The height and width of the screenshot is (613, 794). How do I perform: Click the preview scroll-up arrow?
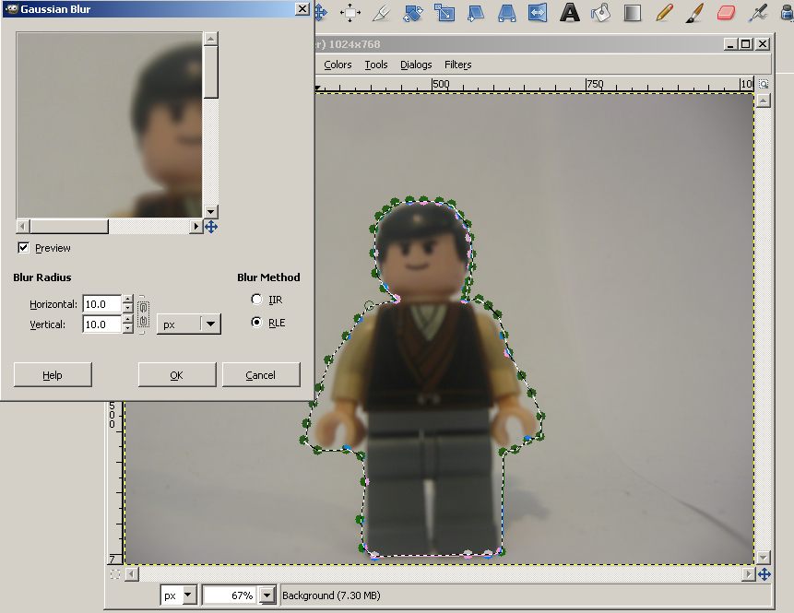(211, 39)
